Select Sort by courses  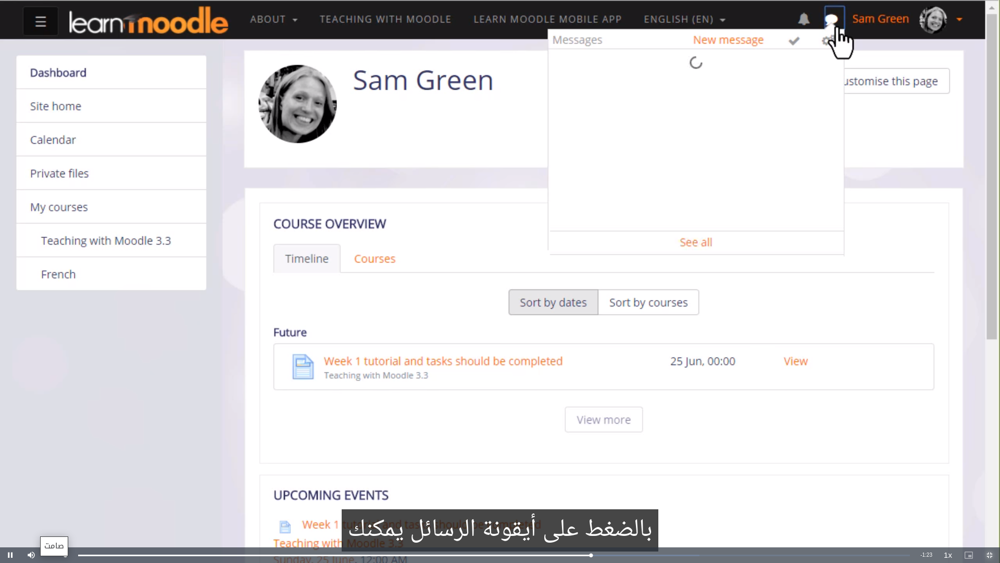pos(648,302)
